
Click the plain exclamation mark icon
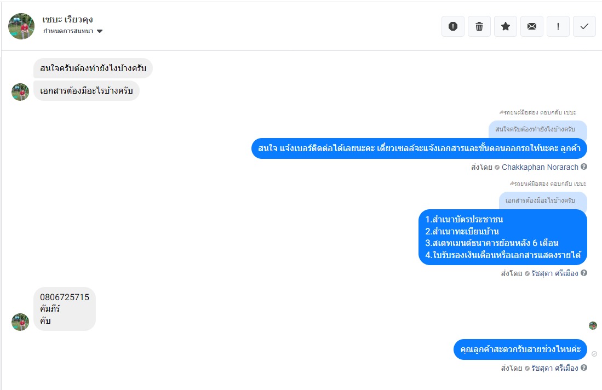coord(558,26)
